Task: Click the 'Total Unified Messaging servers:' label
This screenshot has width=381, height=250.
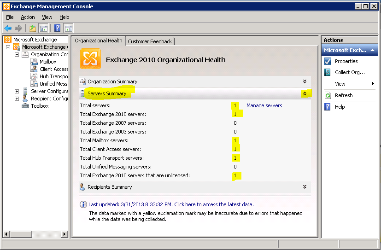Action: (x=116, y=167)
